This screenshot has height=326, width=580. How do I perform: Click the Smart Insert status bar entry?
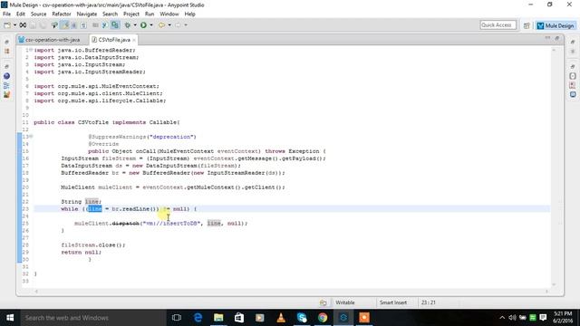click(x=392, y=302)
